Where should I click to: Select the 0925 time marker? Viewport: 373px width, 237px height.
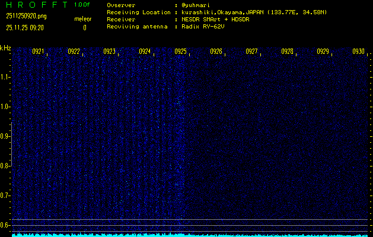[180, 52]
